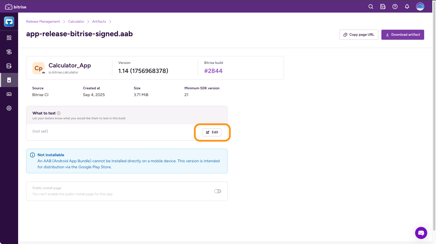This screenshot has width=436, height=244.
Task: Go to Artifacts breadcrumb
Action: 99,22
